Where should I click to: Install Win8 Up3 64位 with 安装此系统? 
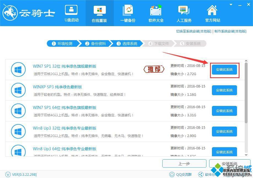click(224, 152)
